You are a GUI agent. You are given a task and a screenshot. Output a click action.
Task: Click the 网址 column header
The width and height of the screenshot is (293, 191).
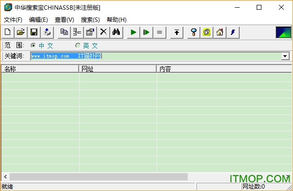point(117,69)
